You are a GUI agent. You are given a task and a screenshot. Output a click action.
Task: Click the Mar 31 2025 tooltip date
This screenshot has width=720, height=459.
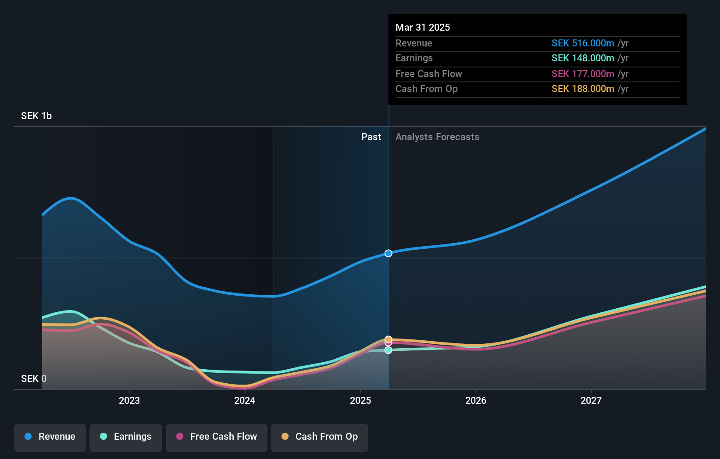point(423,27)
